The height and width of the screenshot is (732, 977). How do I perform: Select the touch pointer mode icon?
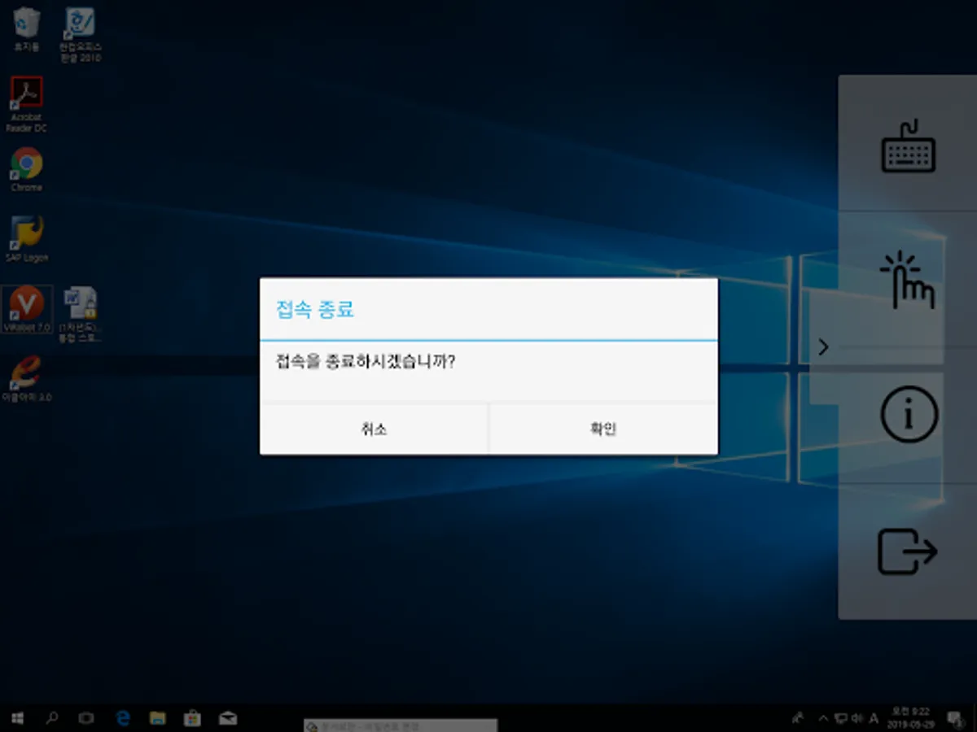click(x=909, y=280)
